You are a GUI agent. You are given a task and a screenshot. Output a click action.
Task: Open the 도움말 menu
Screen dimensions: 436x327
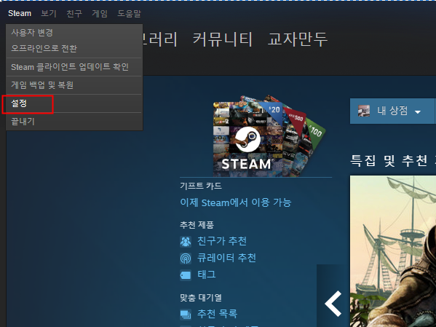[x=130, y=13]
